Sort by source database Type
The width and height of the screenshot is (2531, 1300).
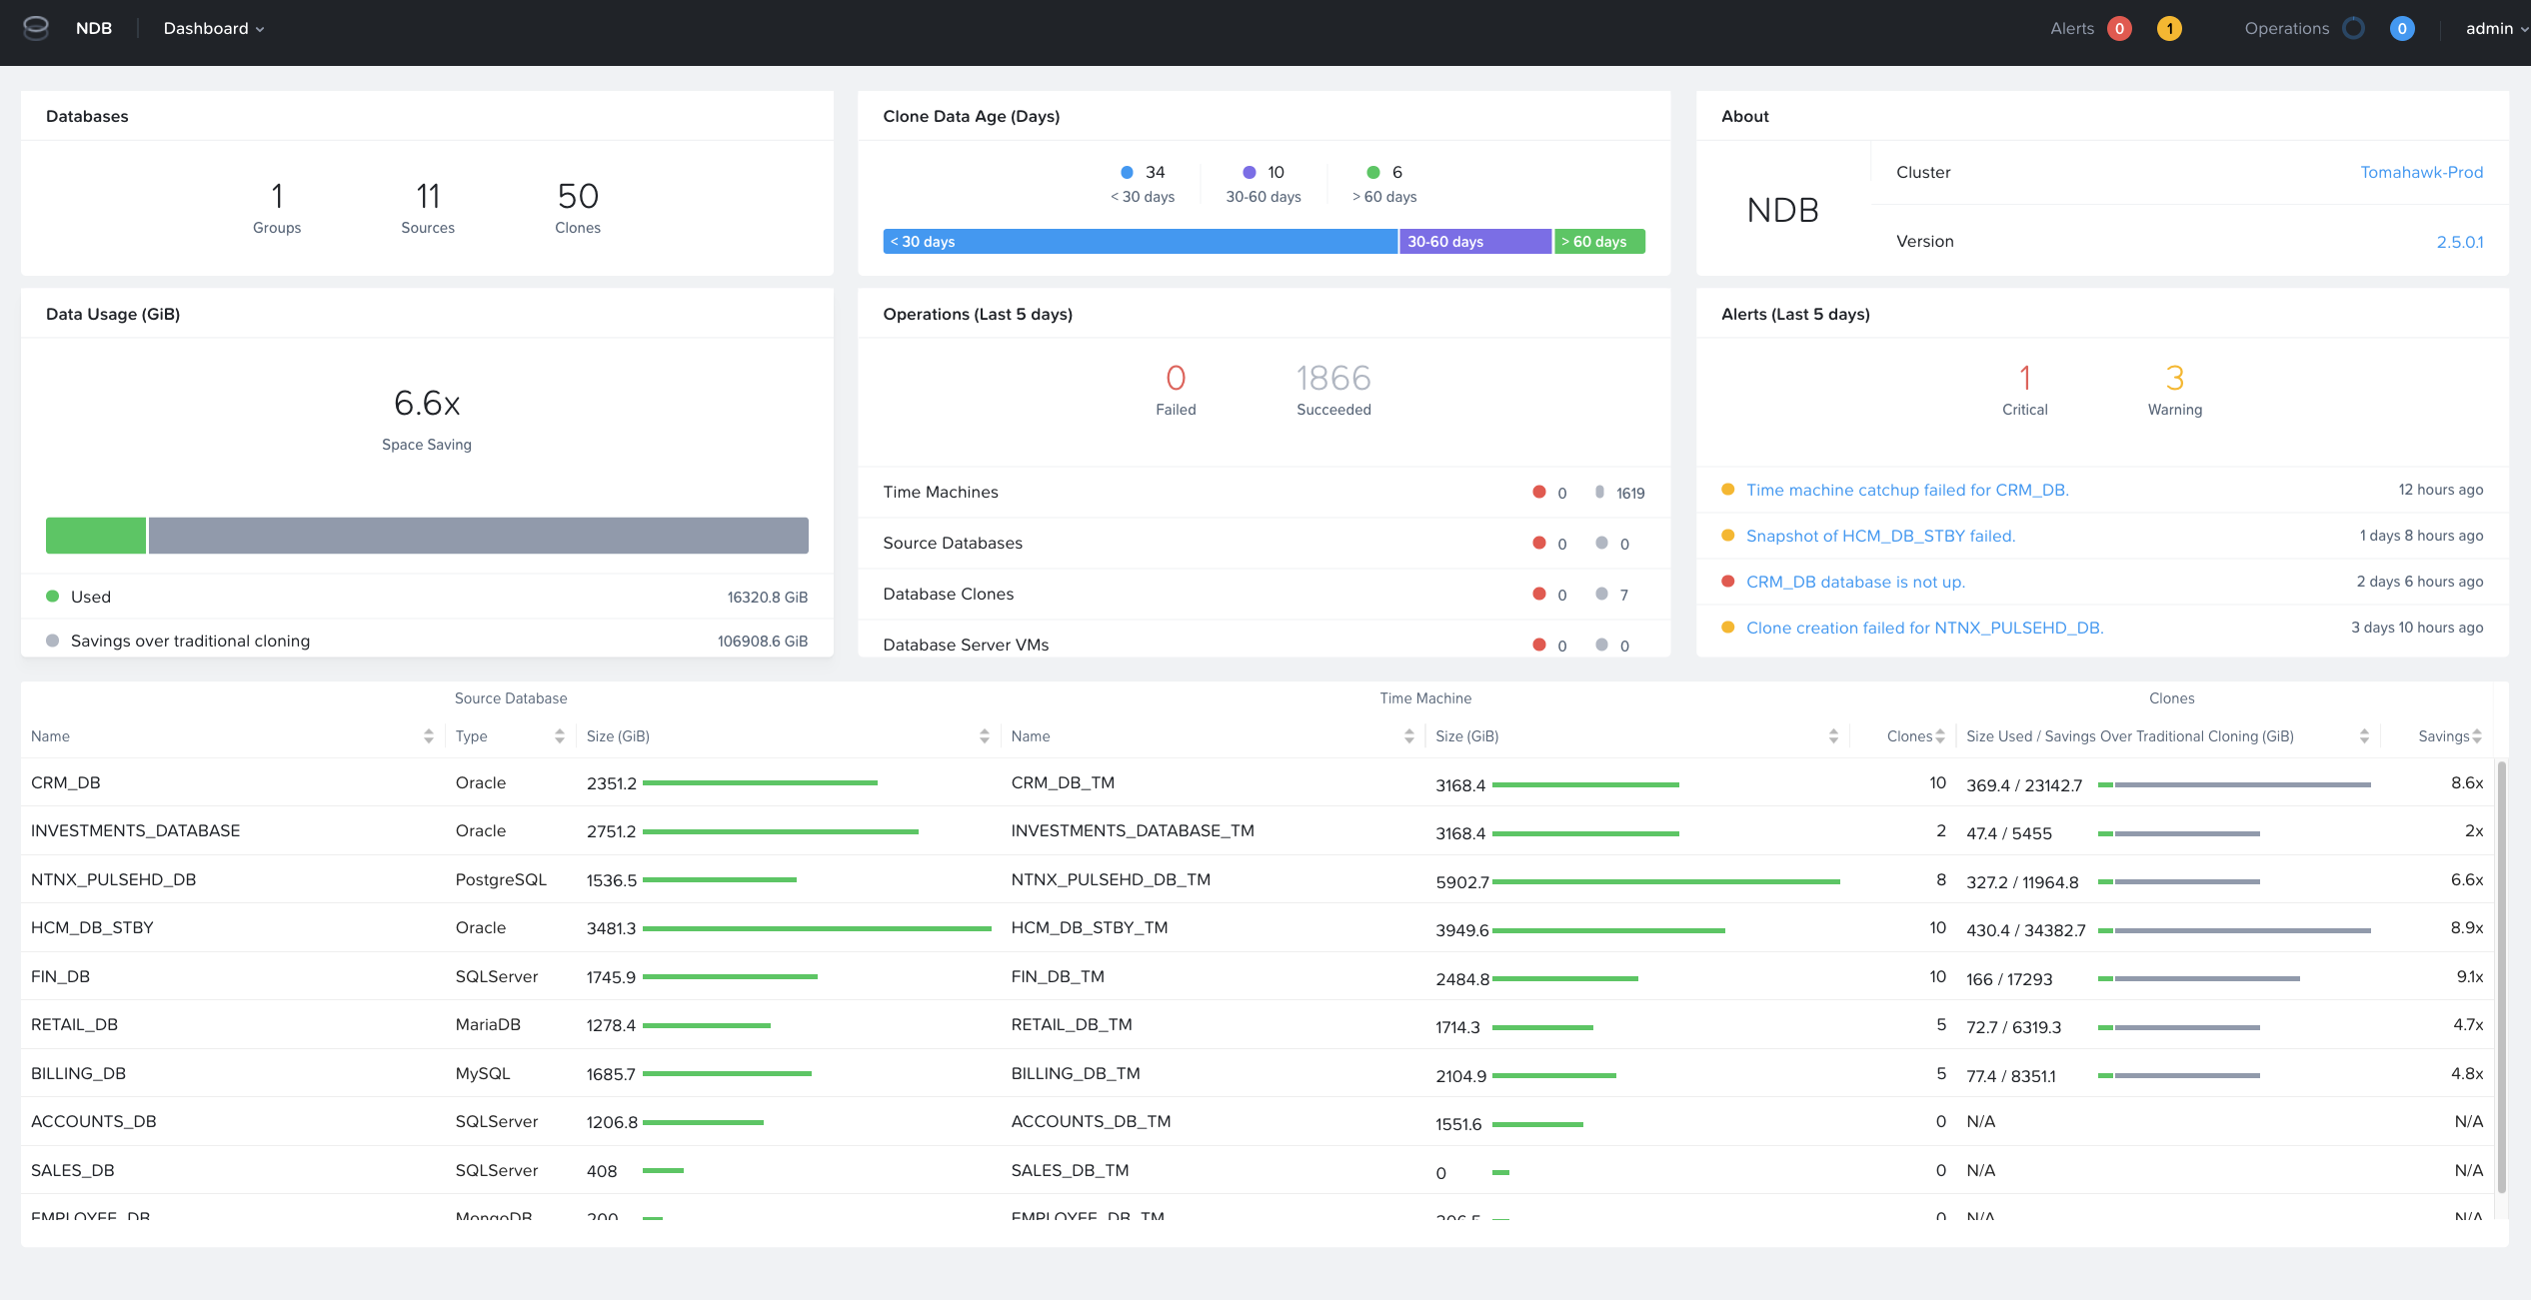coord(559,736)
